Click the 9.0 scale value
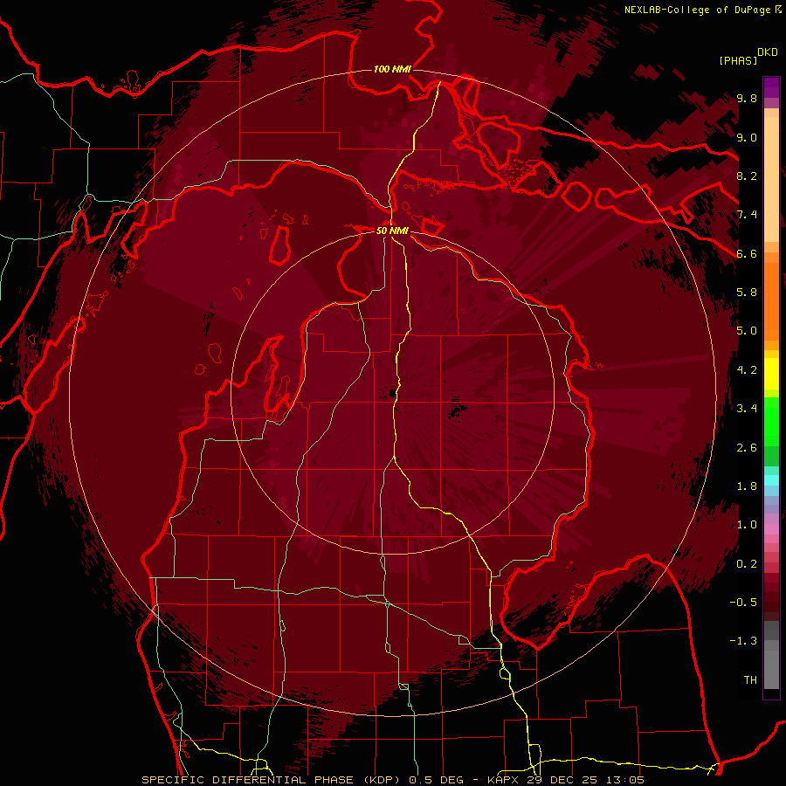The height and width of the screenshot is (786, 786). click(x=747, y=137)
